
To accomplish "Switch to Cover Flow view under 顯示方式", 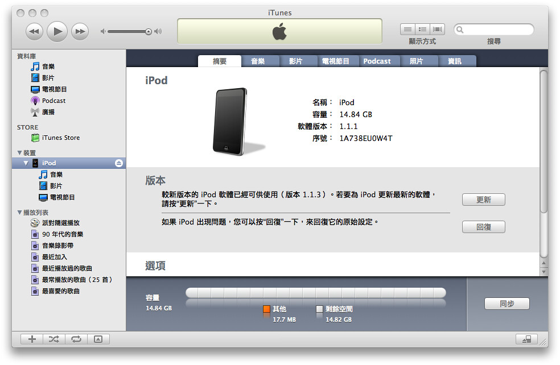I will coord(437,29).
